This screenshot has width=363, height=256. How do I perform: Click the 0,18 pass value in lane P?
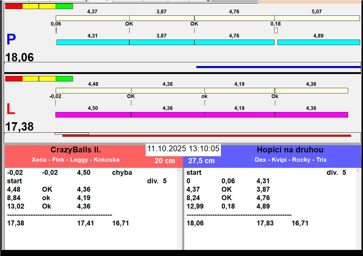click(x=275, y=24)
